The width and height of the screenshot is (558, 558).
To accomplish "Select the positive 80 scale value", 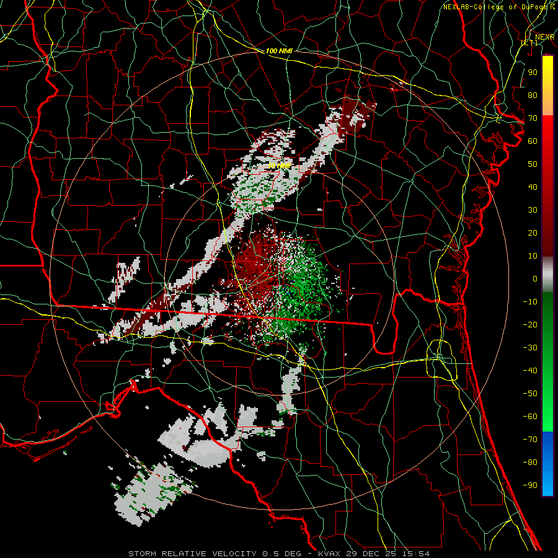I will [x=533, y=95].
